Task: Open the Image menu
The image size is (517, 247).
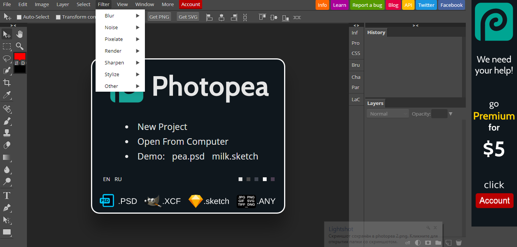Action: point(42,5)
